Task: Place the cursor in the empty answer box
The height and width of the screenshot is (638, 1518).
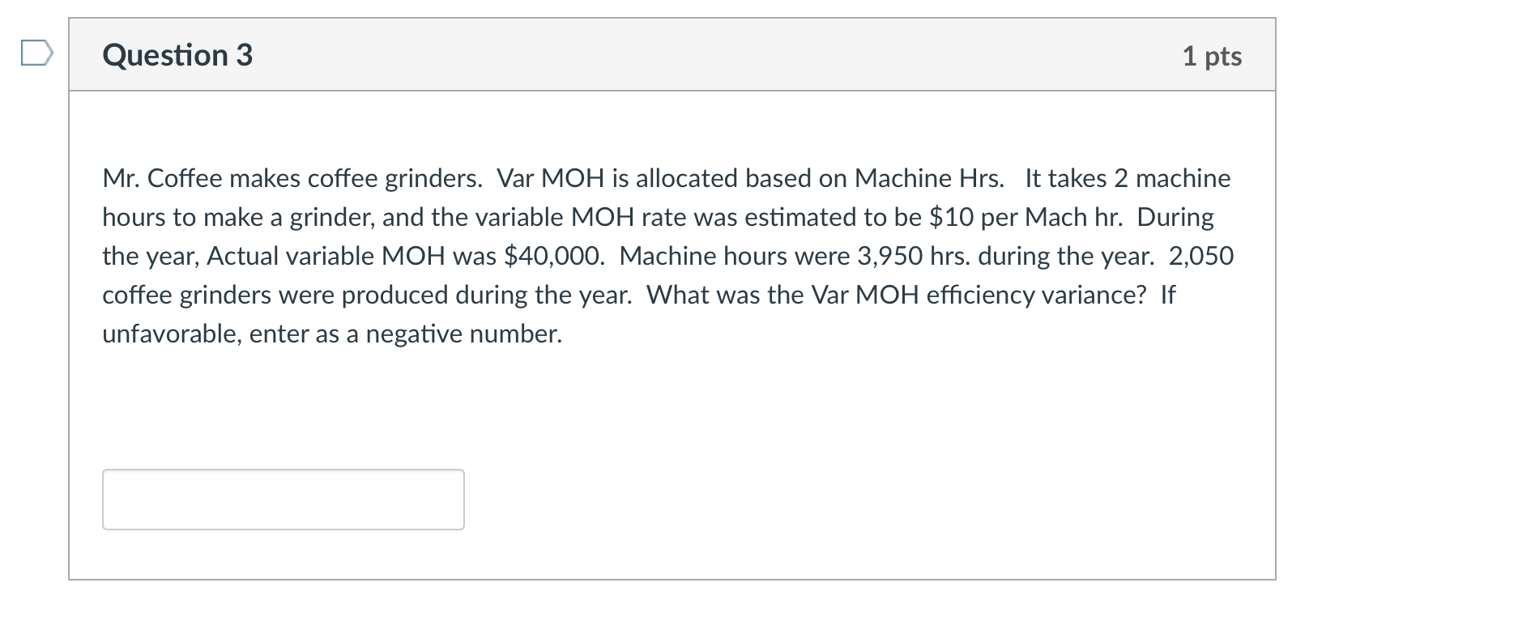Action: [x=282, y=499]
